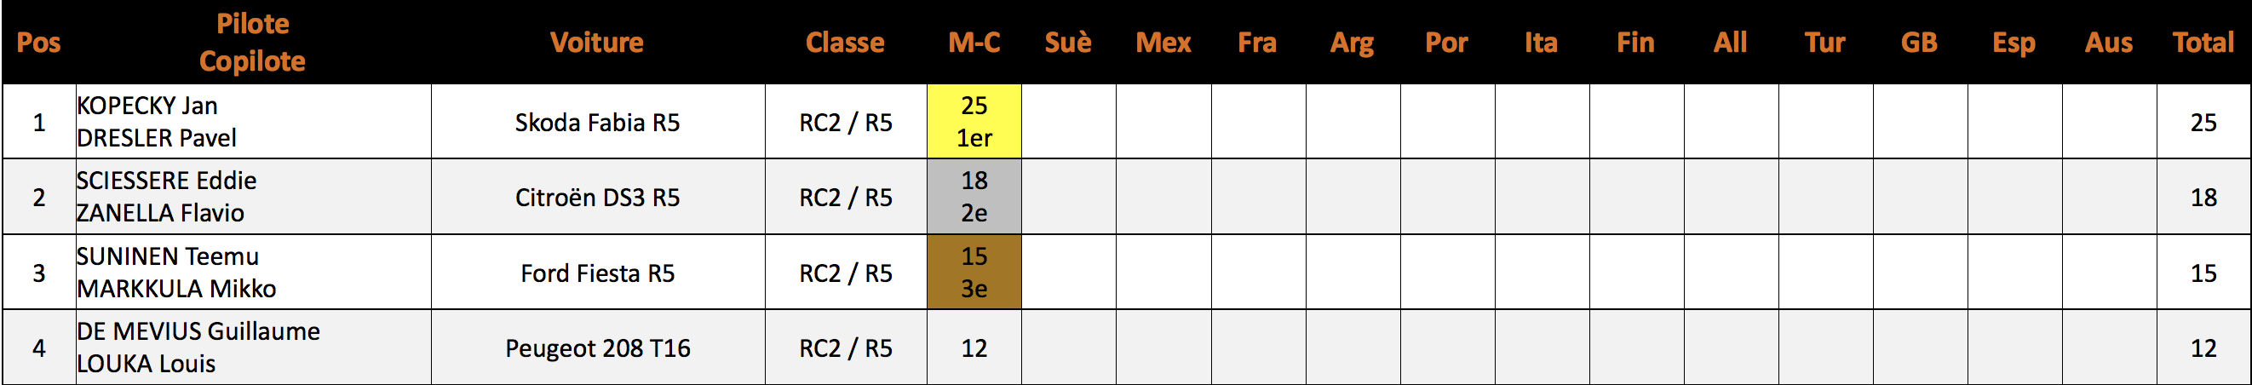Viewport: 2252px width, 385px height.
Task: Select the bronze 15 3e cell
Action: [x=974, y=272]
